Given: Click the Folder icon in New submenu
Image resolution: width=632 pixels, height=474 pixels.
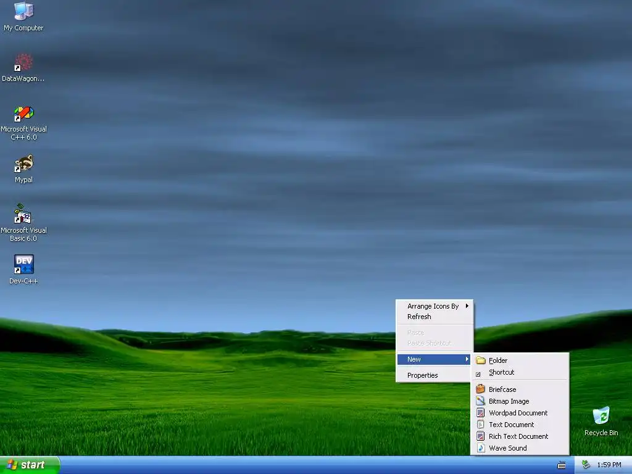Looking at the screenshot, I should [480, 360].
